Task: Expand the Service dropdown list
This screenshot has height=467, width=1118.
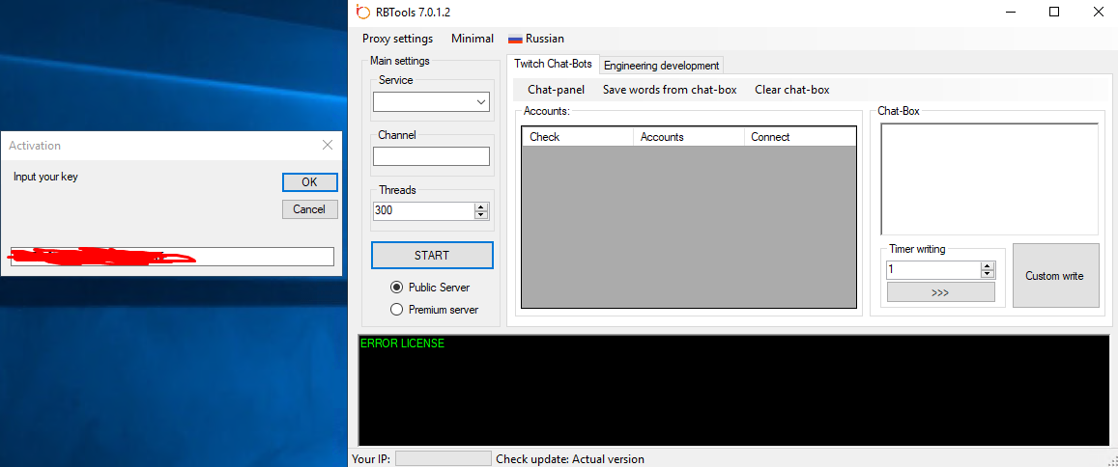Action: (x=481, y=102)
